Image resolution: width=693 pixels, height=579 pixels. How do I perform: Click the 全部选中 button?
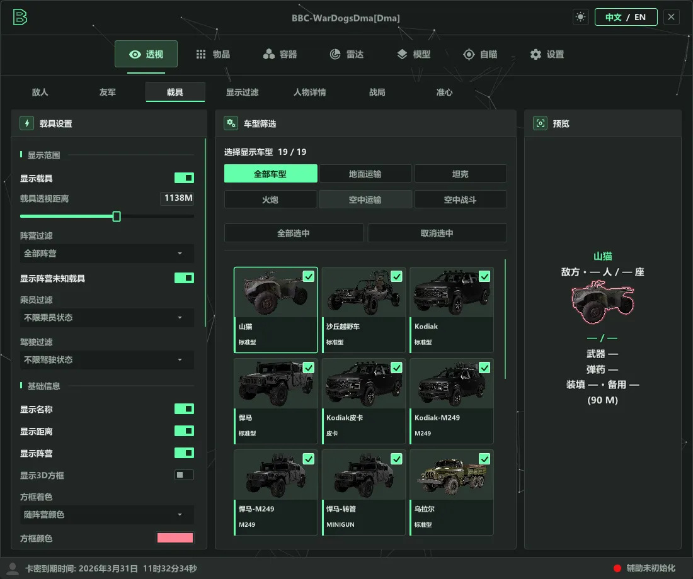(x=294, y=233)
